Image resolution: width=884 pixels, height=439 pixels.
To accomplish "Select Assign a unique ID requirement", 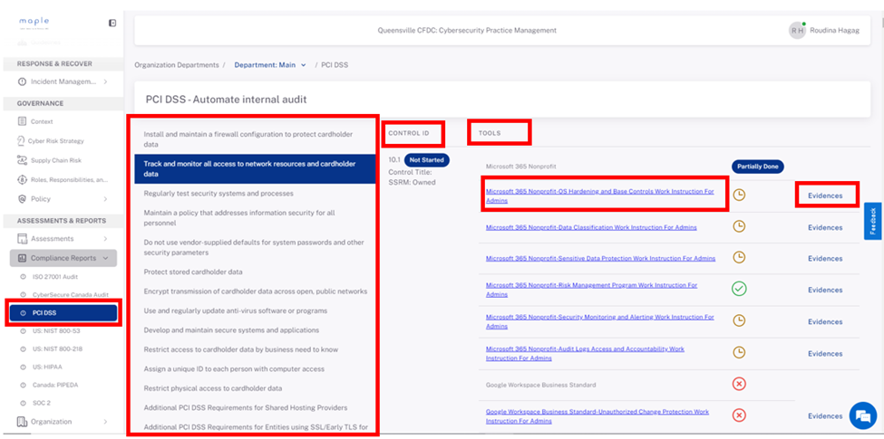I will point(255,369).
